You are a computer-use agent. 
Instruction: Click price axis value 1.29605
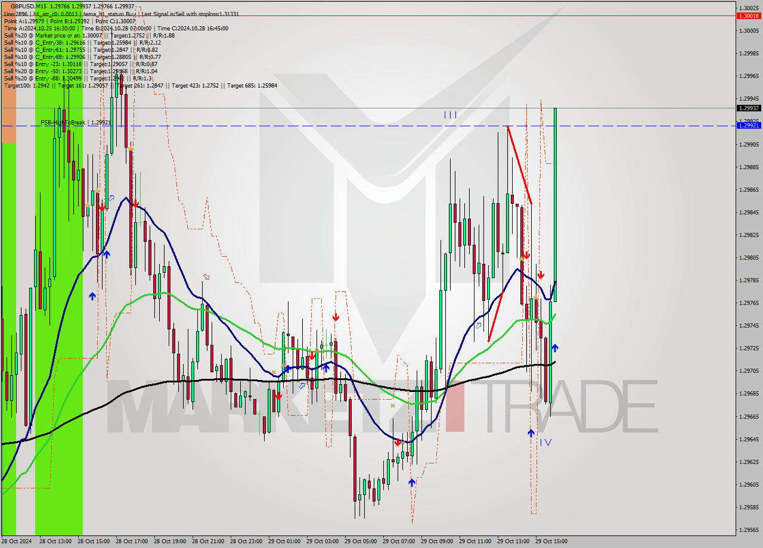pos(749,484)
